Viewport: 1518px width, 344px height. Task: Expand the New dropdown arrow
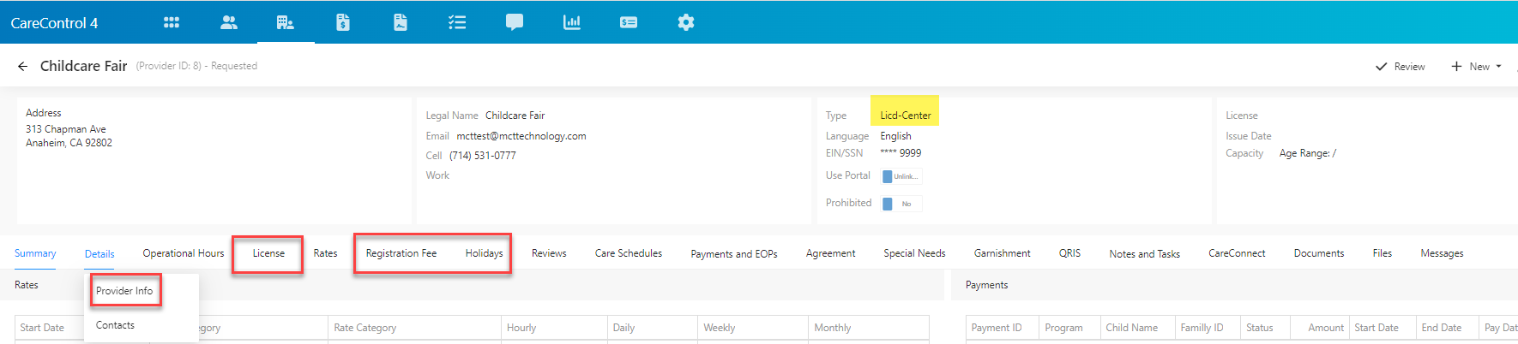pyautogui.click(x=1498, y=67)
